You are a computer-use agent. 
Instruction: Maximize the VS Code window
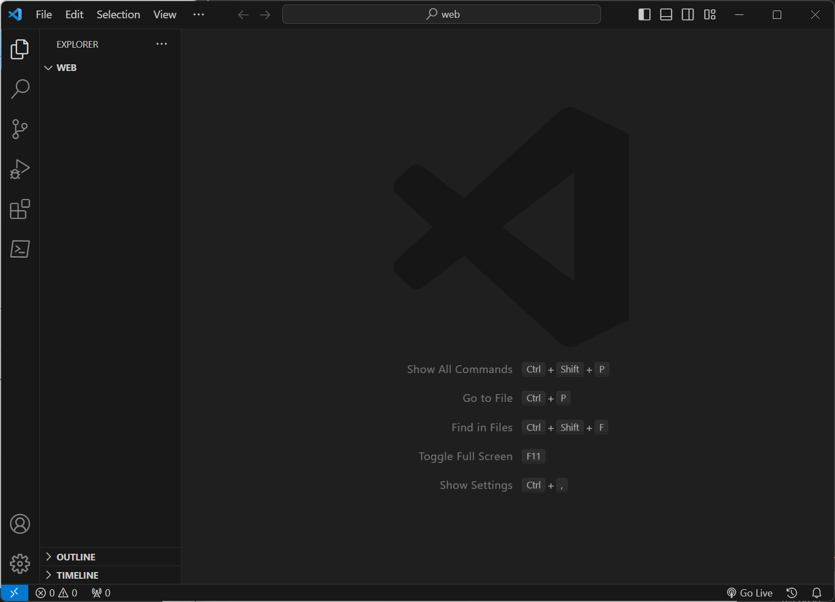coord(777,14)
